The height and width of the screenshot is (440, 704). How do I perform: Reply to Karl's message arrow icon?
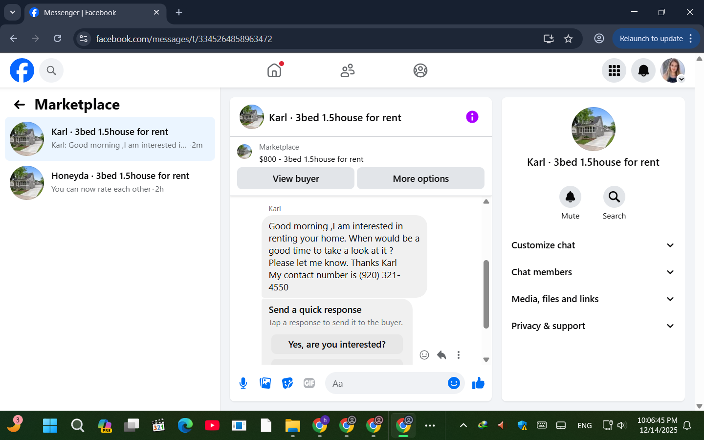point(441,355)
